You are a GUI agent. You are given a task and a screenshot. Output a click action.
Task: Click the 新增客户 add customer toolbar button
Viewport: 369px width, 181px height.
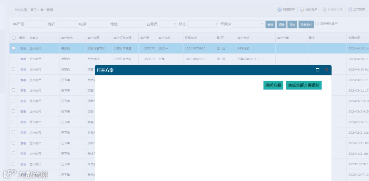tap(286, 10)
